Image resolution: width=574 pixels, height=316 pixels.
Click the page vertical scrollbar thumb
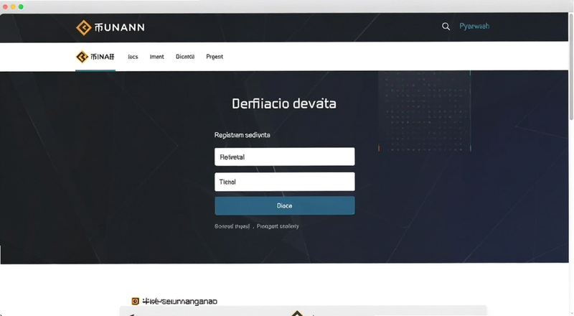click(571, 66)
